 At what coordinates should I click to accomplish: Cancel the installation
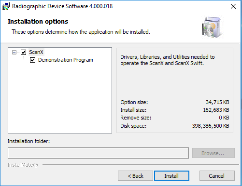(217, 176)
